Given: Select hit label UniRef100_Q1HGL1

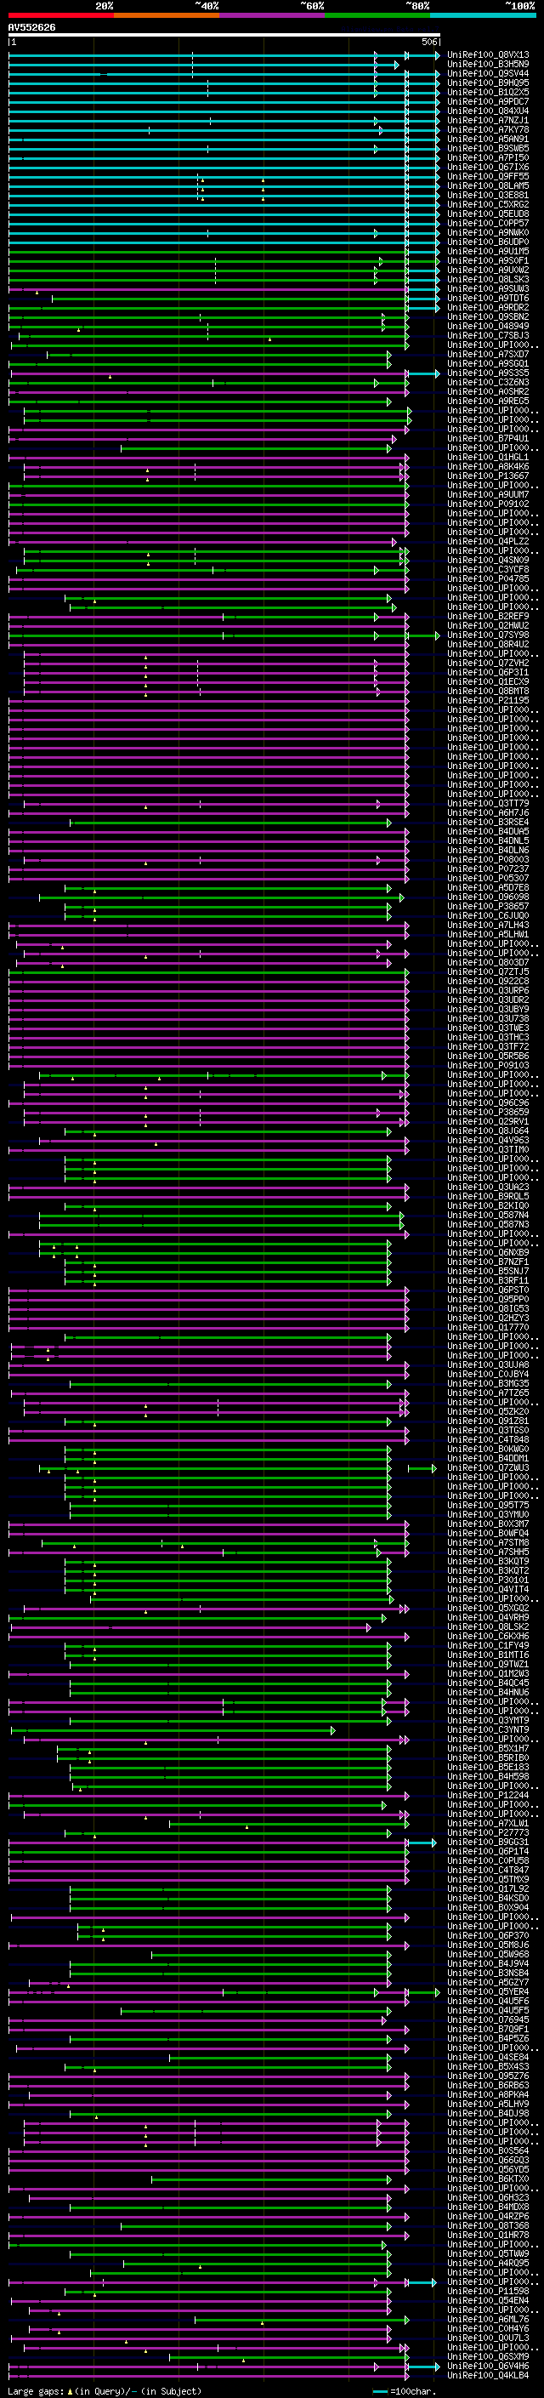Looking at the screenshot, I should [488, 457].
